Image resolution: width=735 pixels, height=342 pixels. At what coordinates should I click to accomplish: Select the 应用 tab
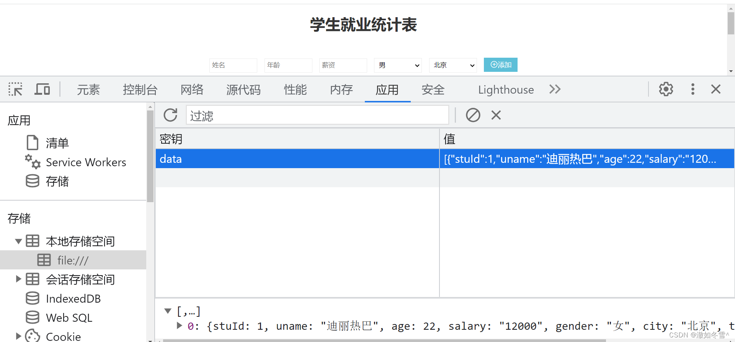click(387, 90)
